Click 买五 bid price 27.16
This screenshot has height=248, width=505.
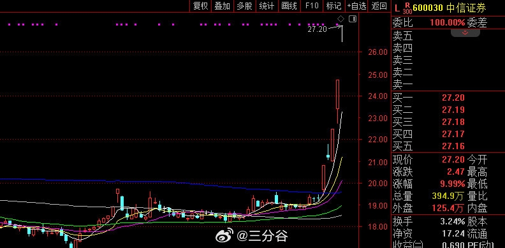[x=453, y=146]
